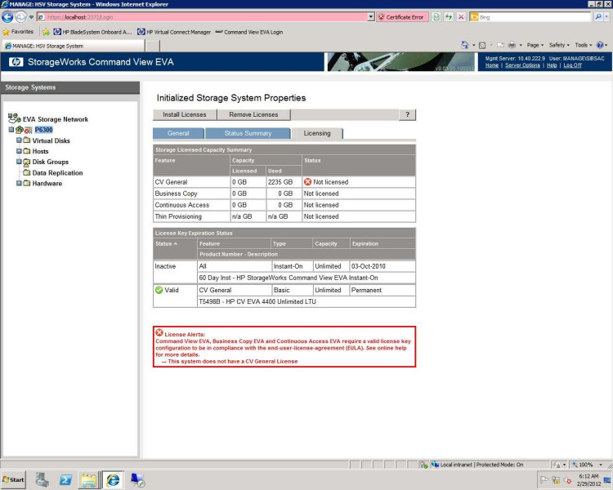Go forward with the browser Forward arrow
613x490 pixels.
tap(20, 17)
